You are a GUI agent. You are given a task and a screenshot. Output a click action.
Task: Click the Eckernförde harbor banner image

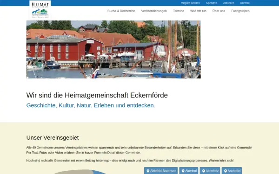point(113,49)
